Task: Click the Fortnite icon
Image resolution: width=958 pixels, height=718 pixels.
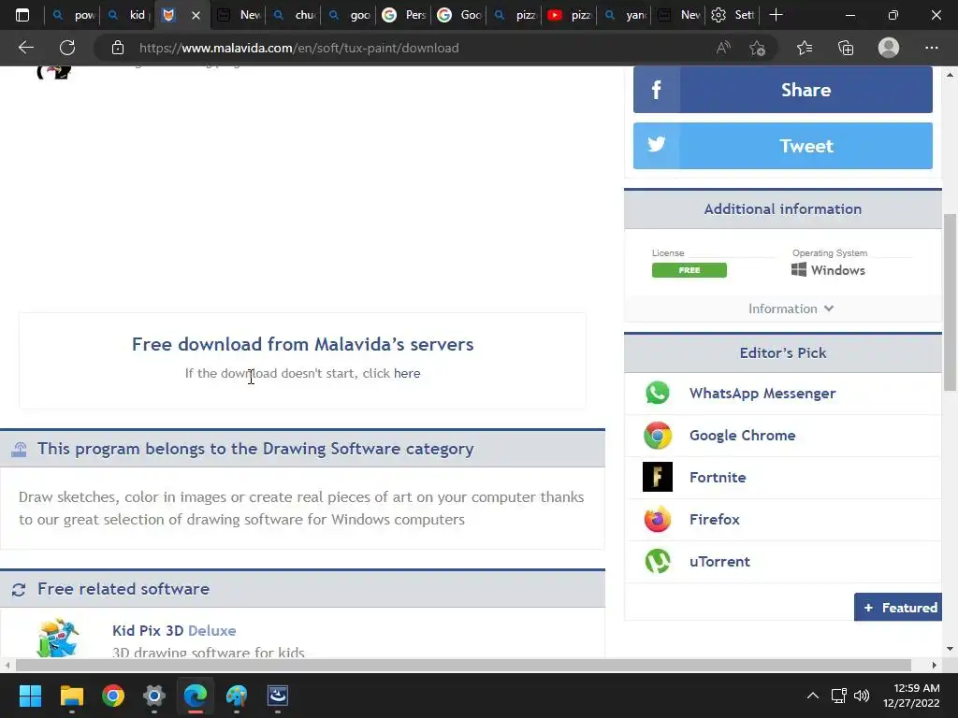Action: pos(658,477)
